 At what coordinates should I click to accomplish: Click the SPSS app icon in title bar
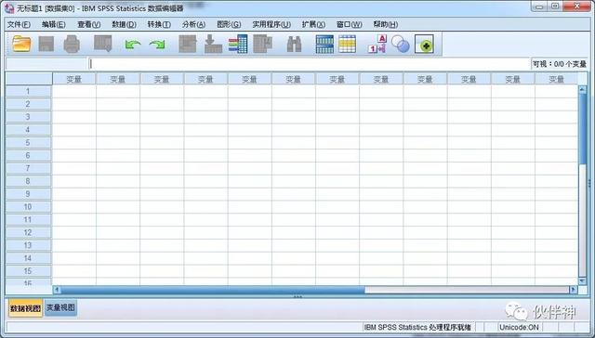coord(9,7)
